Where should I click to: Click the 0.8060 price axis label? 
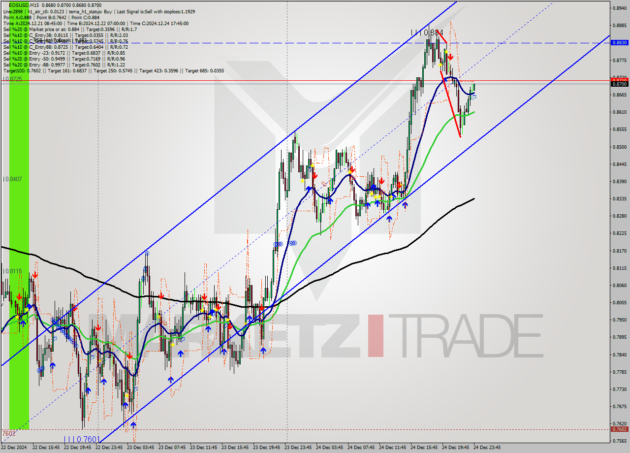tap(619, 286)
